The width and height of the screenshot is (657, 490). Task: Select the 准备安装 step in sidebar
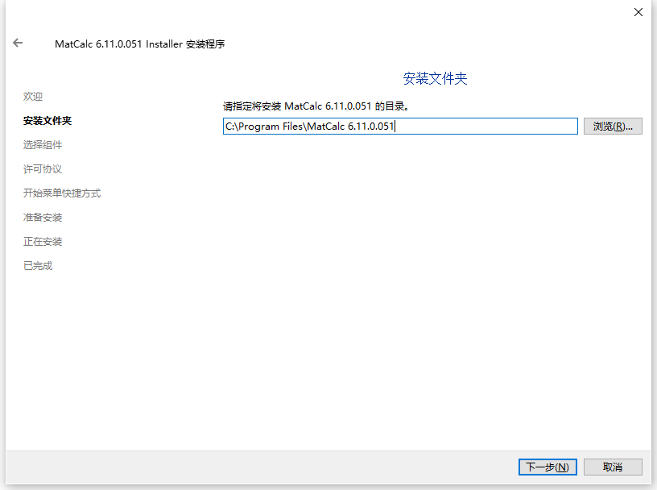pos(43,218)
